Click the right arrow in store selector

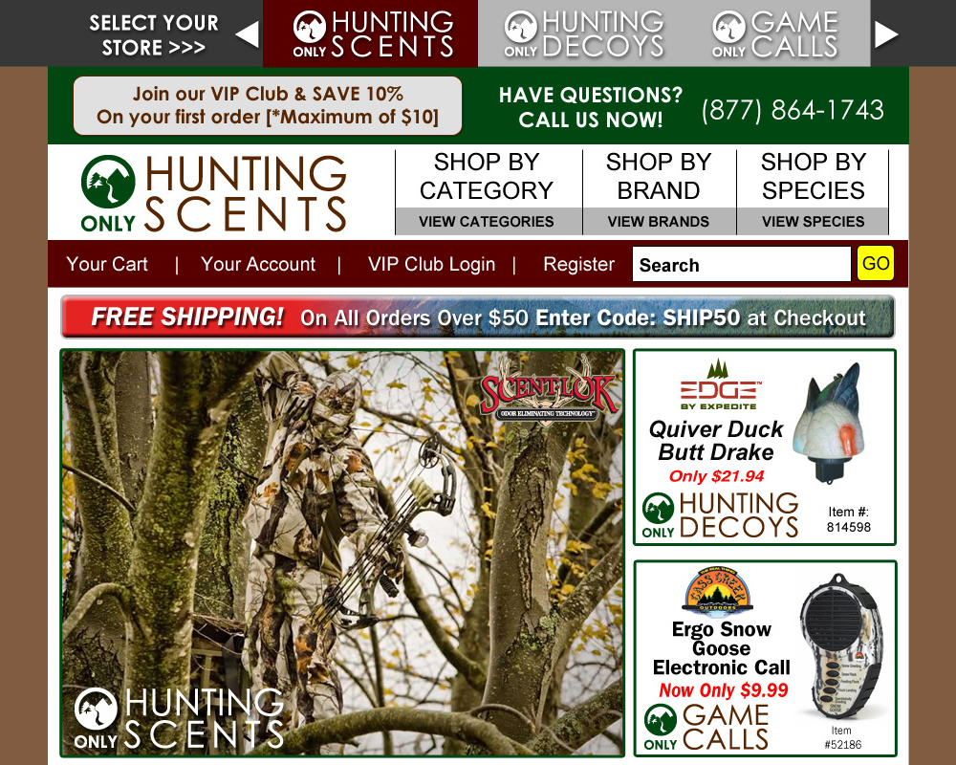tap(886, 34)
